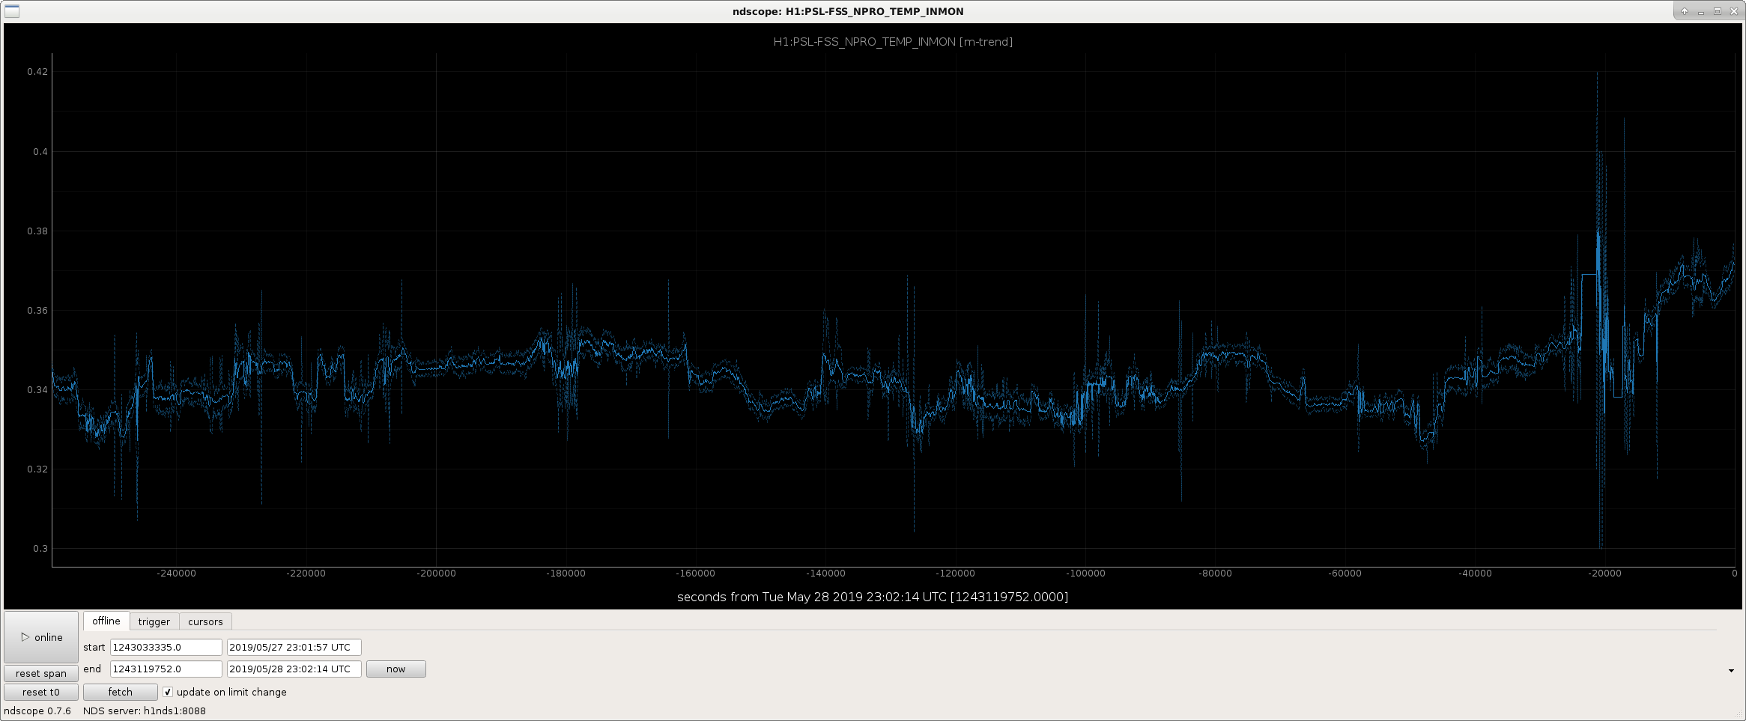Image resolution: width=1746 pixels, height=721 pixels.
Task: Start online mode with the play button
Action: (41, 637)
